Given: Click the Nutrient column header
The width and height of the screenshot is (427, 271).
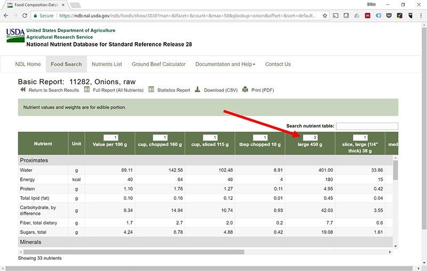Looking at the screenshot, I should pos(43,144).
